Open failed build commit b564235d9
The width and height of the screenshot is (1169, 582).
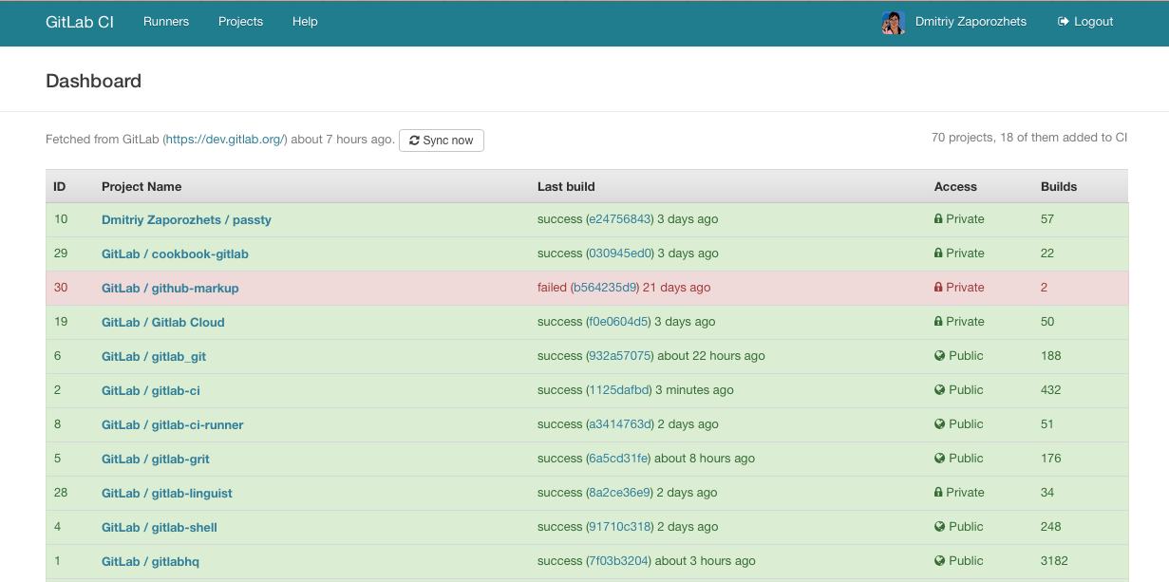[x=605, y=288]
